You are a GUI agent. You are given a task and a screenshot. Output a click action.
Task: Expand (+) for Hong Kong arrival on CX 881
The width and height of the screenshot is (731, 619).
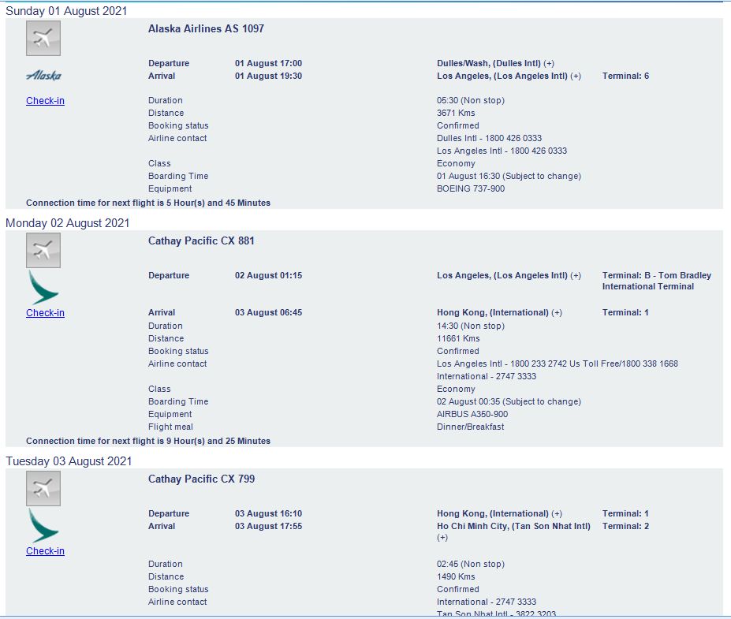pyautogui.click(x=557, y=313)
